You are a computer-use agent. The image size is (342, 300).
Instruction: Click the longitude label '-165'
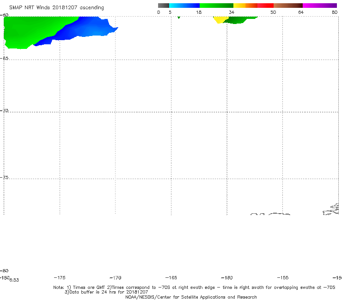pos(171,278)
